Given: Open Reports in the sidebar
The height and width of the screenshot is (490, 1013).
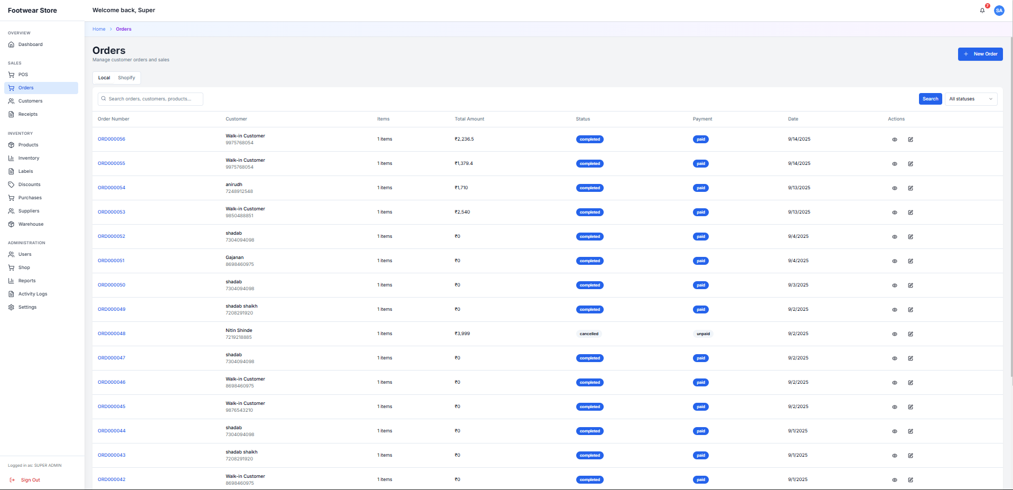Looking at the screenshot, I should [x=41, y=281].
